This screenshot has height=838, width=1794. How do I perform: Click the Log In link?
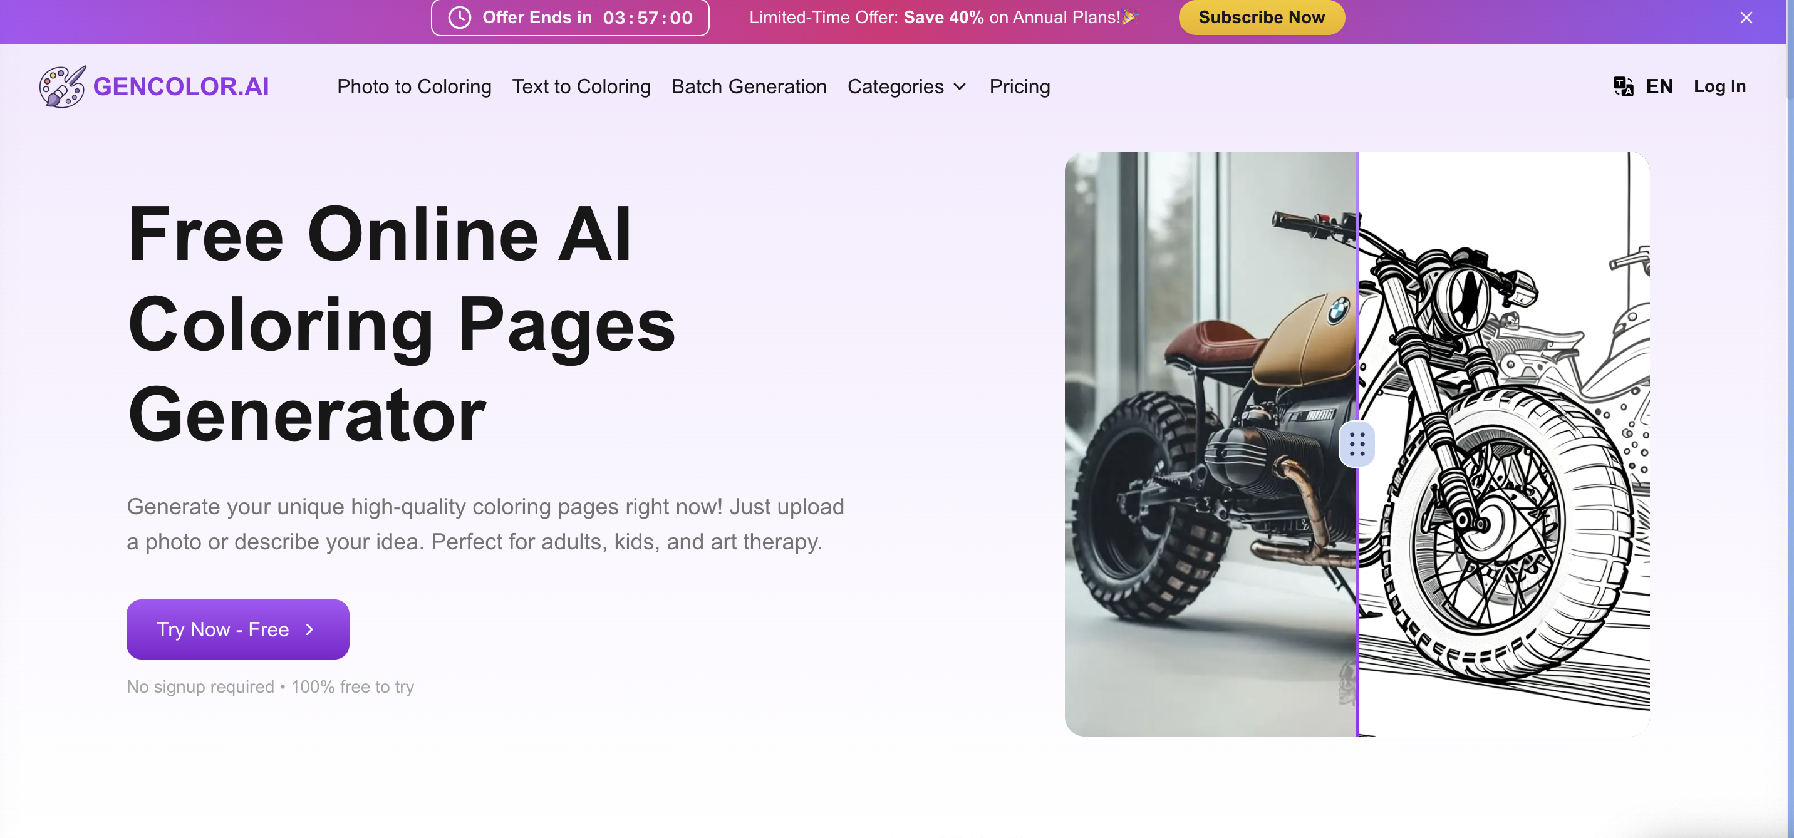point(1719,86)
